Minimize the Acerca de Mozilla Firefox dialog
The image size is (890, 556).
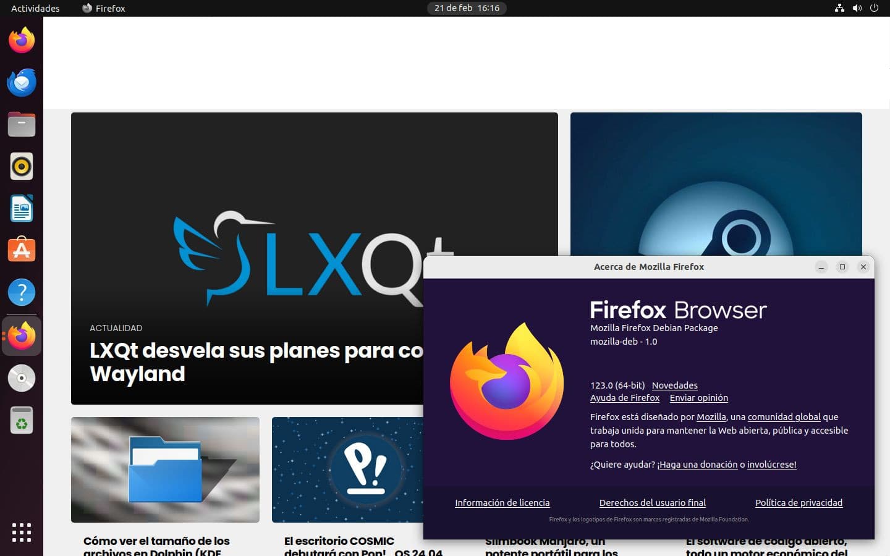point(821,267)
